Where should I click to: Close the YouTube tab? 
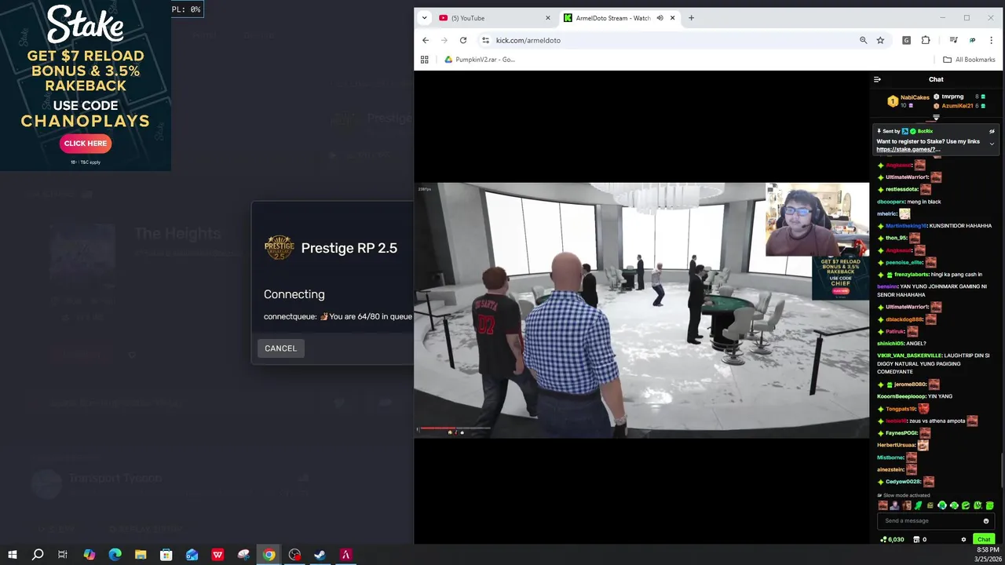(548, 18)
